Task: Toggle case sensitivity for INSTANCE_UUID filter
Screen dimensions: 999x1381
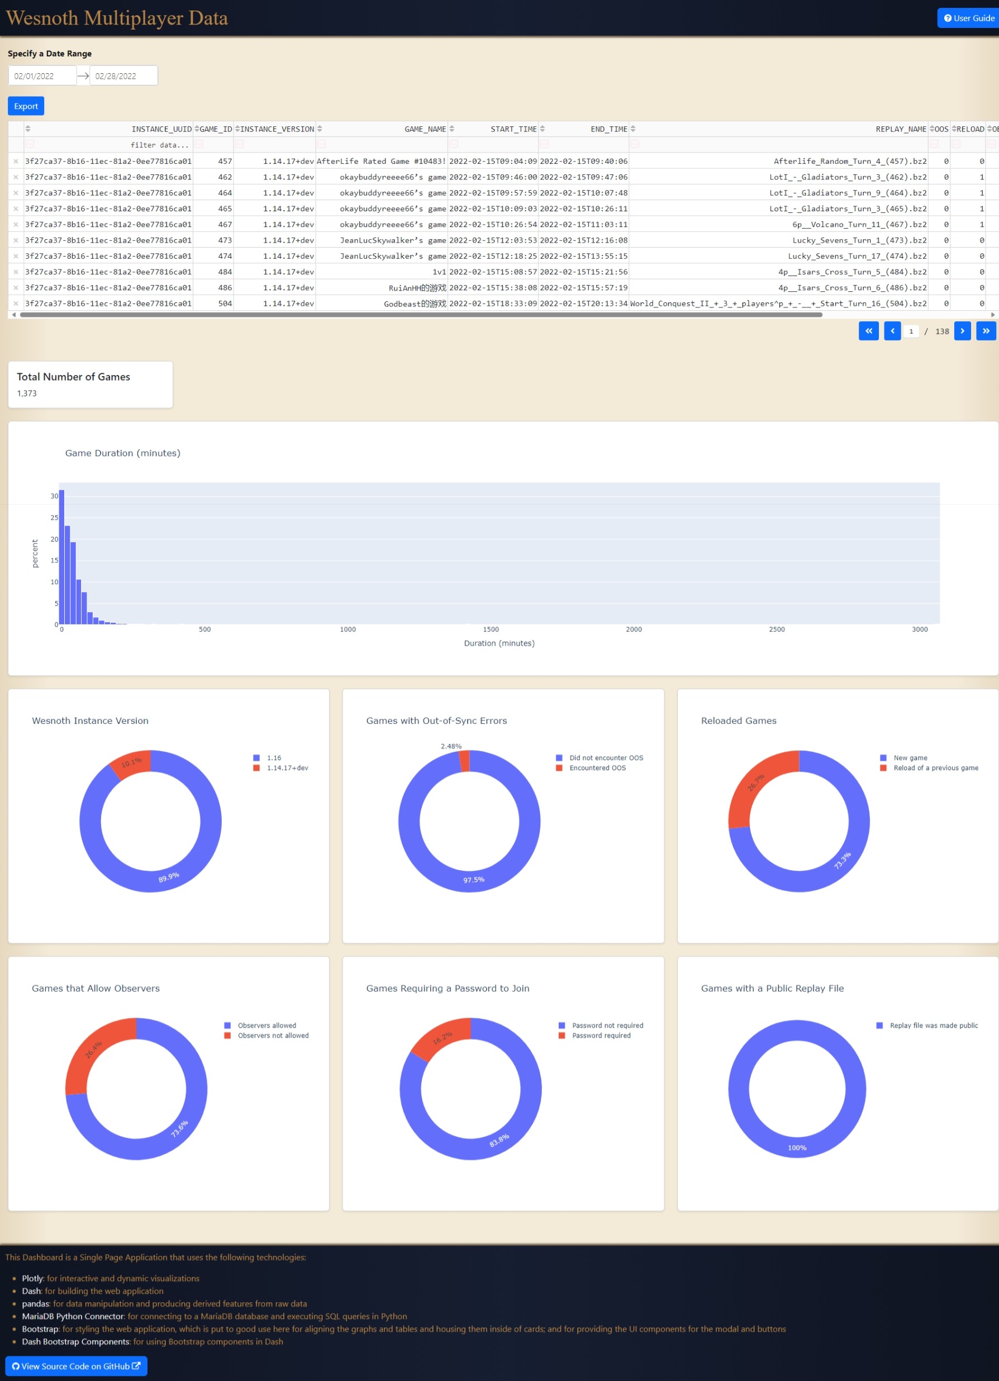Action: (x=30, y=144)
